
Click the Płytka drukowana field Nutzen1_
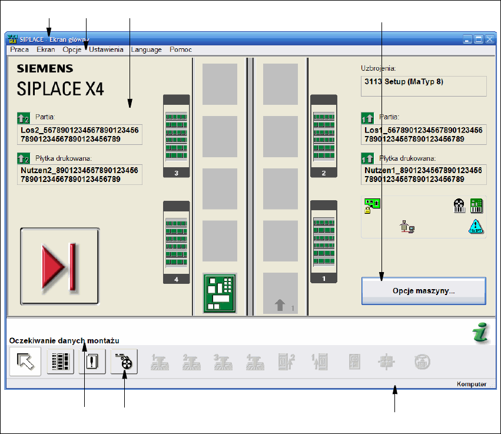424,175
